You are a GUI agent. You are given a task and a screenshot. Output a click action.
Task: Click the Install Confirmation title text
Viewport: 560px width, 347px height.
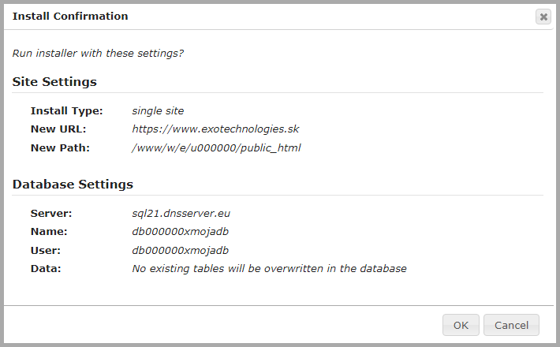pyautogui.click(x=70, y=16)
